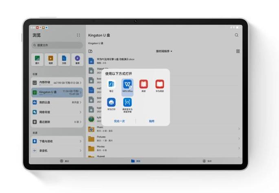Open the sort-by-time dropdown

click(x=164, y=51)
